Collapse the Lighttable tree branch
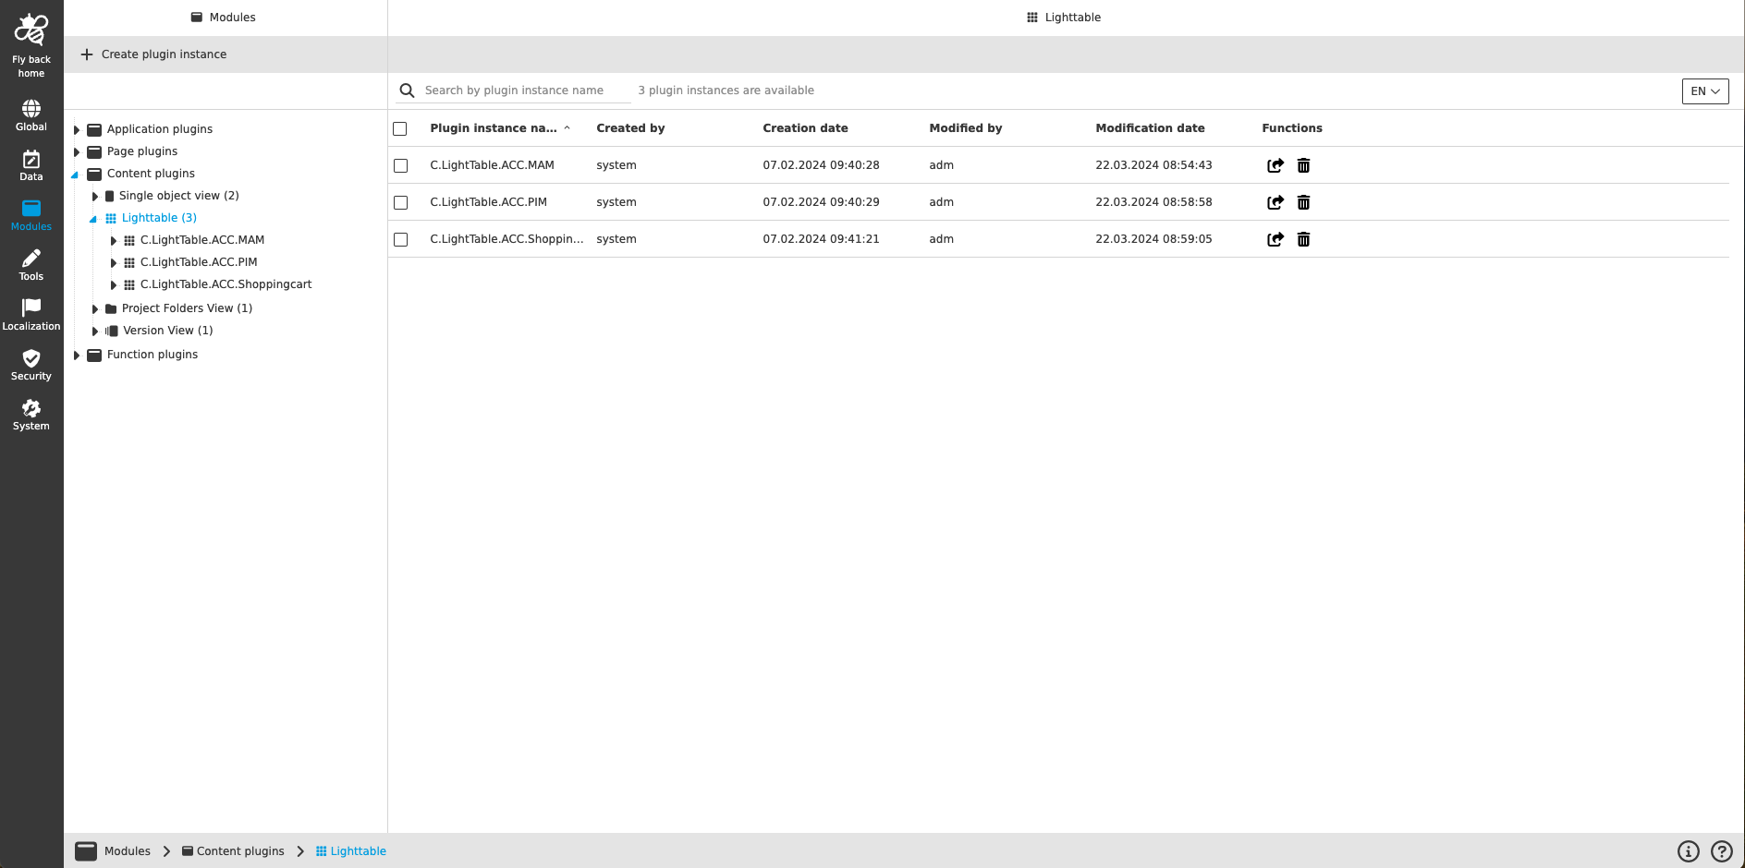The width and height of the screenshot is (1745, 868). pyautogui.click(x=92, y=218)
